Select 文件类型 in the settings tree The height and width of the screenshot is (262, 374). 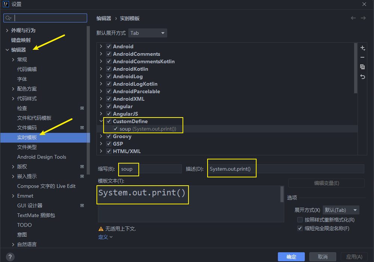[x=27, y=147]
